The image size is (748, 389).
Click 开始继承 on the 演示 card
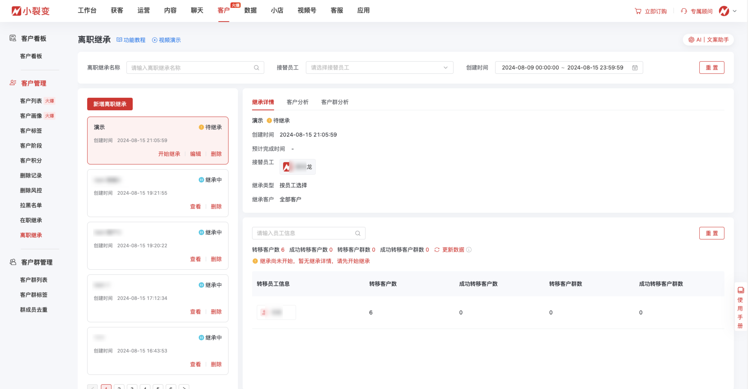(x=169, y=154)
